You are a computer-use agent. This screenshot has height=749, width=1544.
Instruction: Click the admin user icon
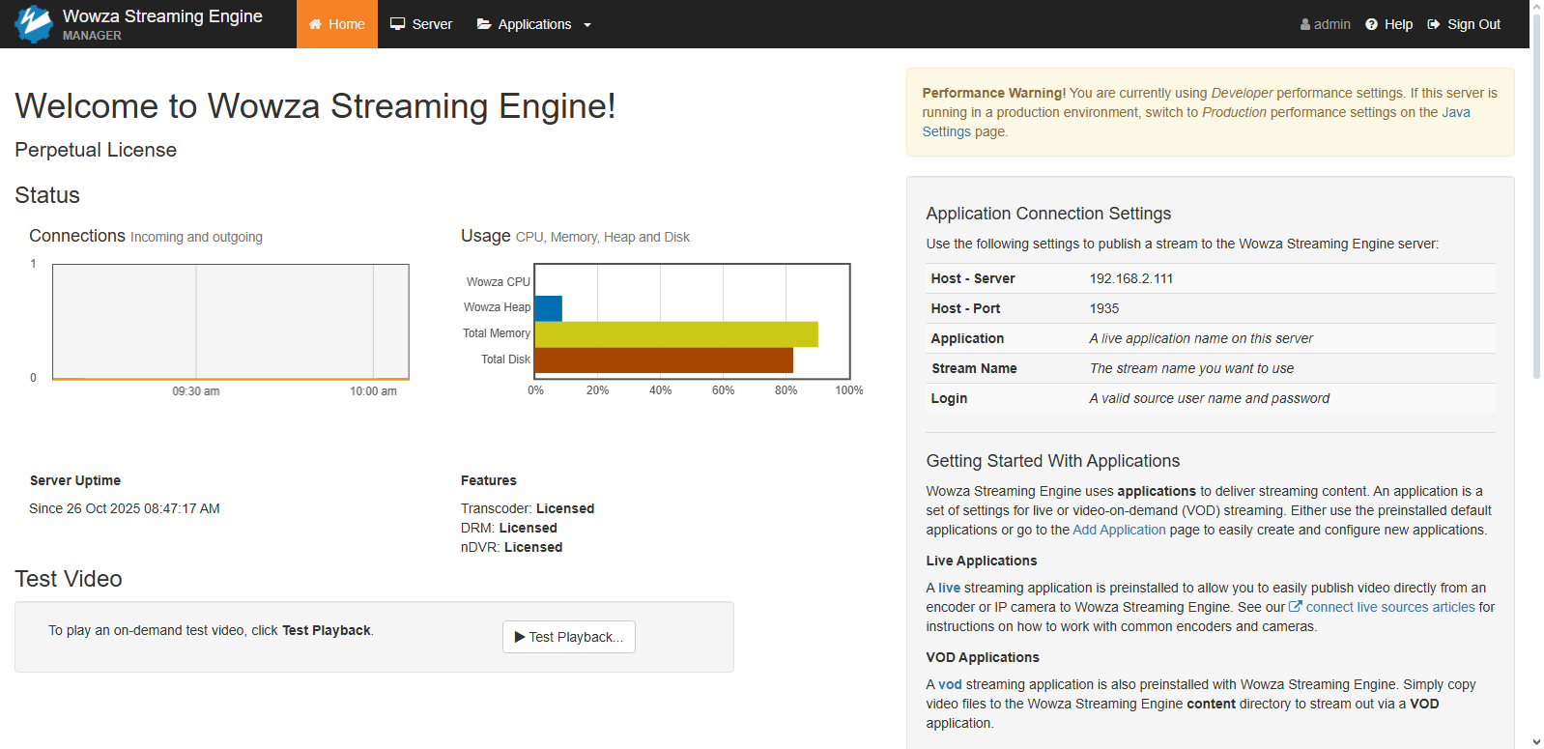pyautogui.click(x=1305, y=24)
